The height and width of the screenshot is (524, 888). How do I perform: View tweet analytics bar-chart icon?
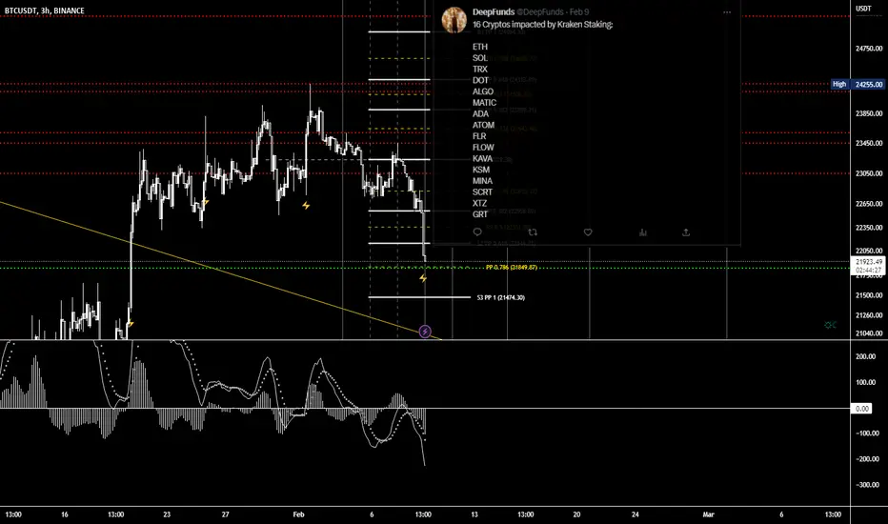click(x=643, y=232)
